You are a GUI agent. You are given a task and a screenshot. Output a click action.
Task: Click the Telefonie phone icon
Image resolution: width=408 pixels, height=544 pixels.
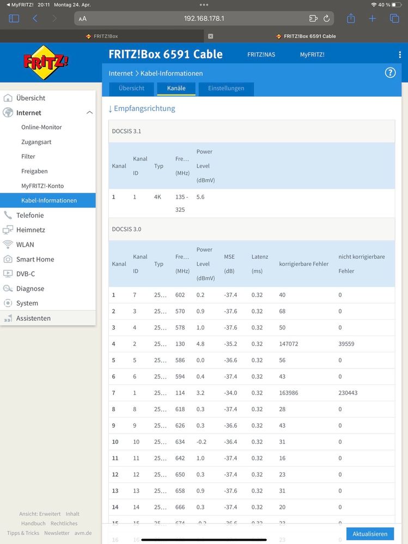[x=8, y=215]
